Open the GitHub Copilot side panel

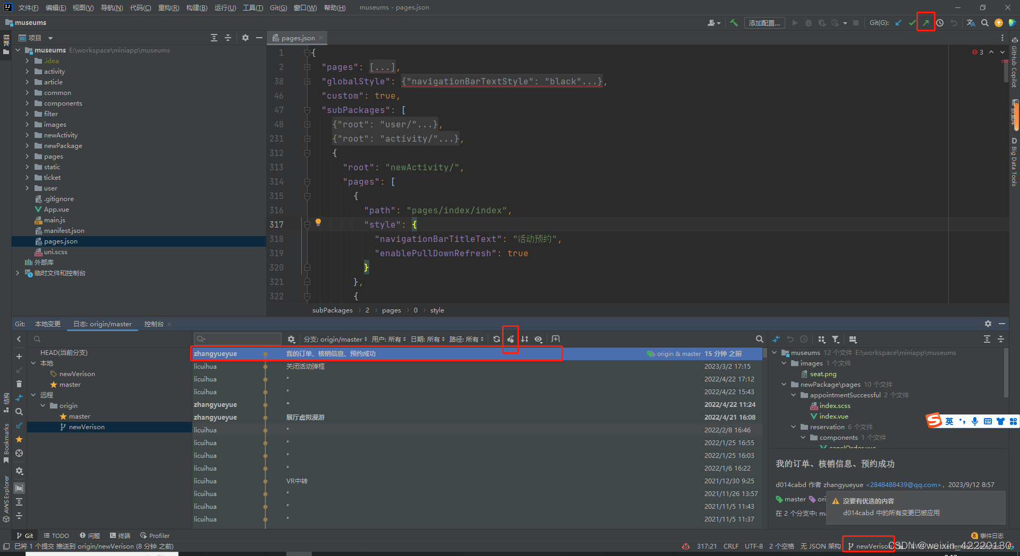coord(1014,63)
